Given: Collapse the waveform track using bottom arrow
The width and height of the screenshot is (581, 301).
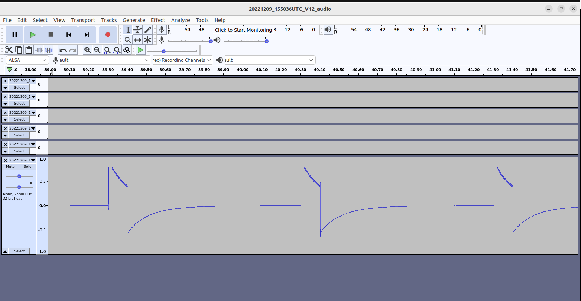Looking at the screenshot, I should tap(5, 251).
